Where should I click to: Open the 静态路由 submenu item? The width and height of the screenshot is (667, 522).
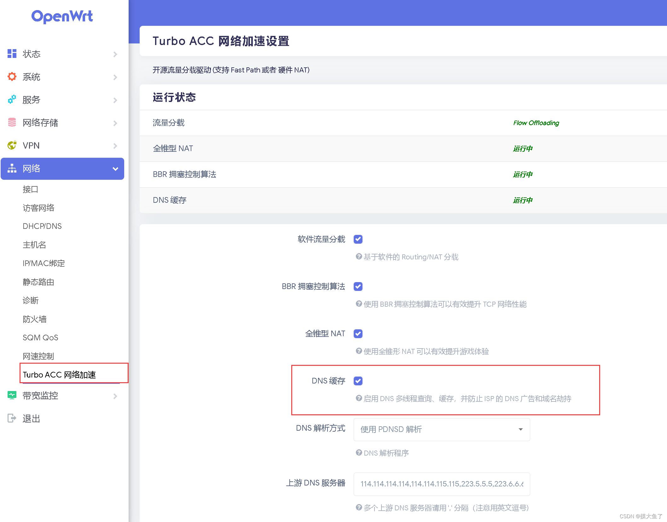click(x=38, y=282)
